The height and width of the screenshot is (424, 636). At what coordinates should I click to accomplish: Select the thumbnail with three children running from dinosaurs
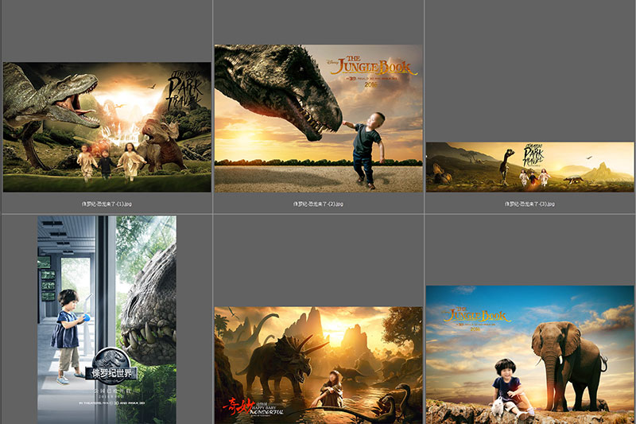click(x=107, y=127)
